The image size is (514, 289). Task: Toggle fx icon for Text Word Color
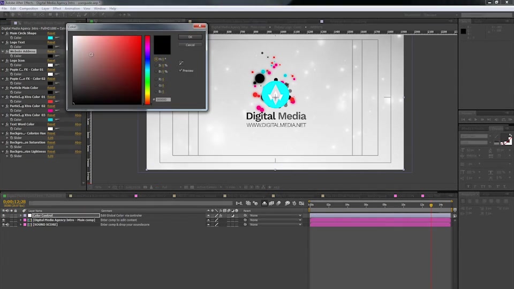coord(7,124)
